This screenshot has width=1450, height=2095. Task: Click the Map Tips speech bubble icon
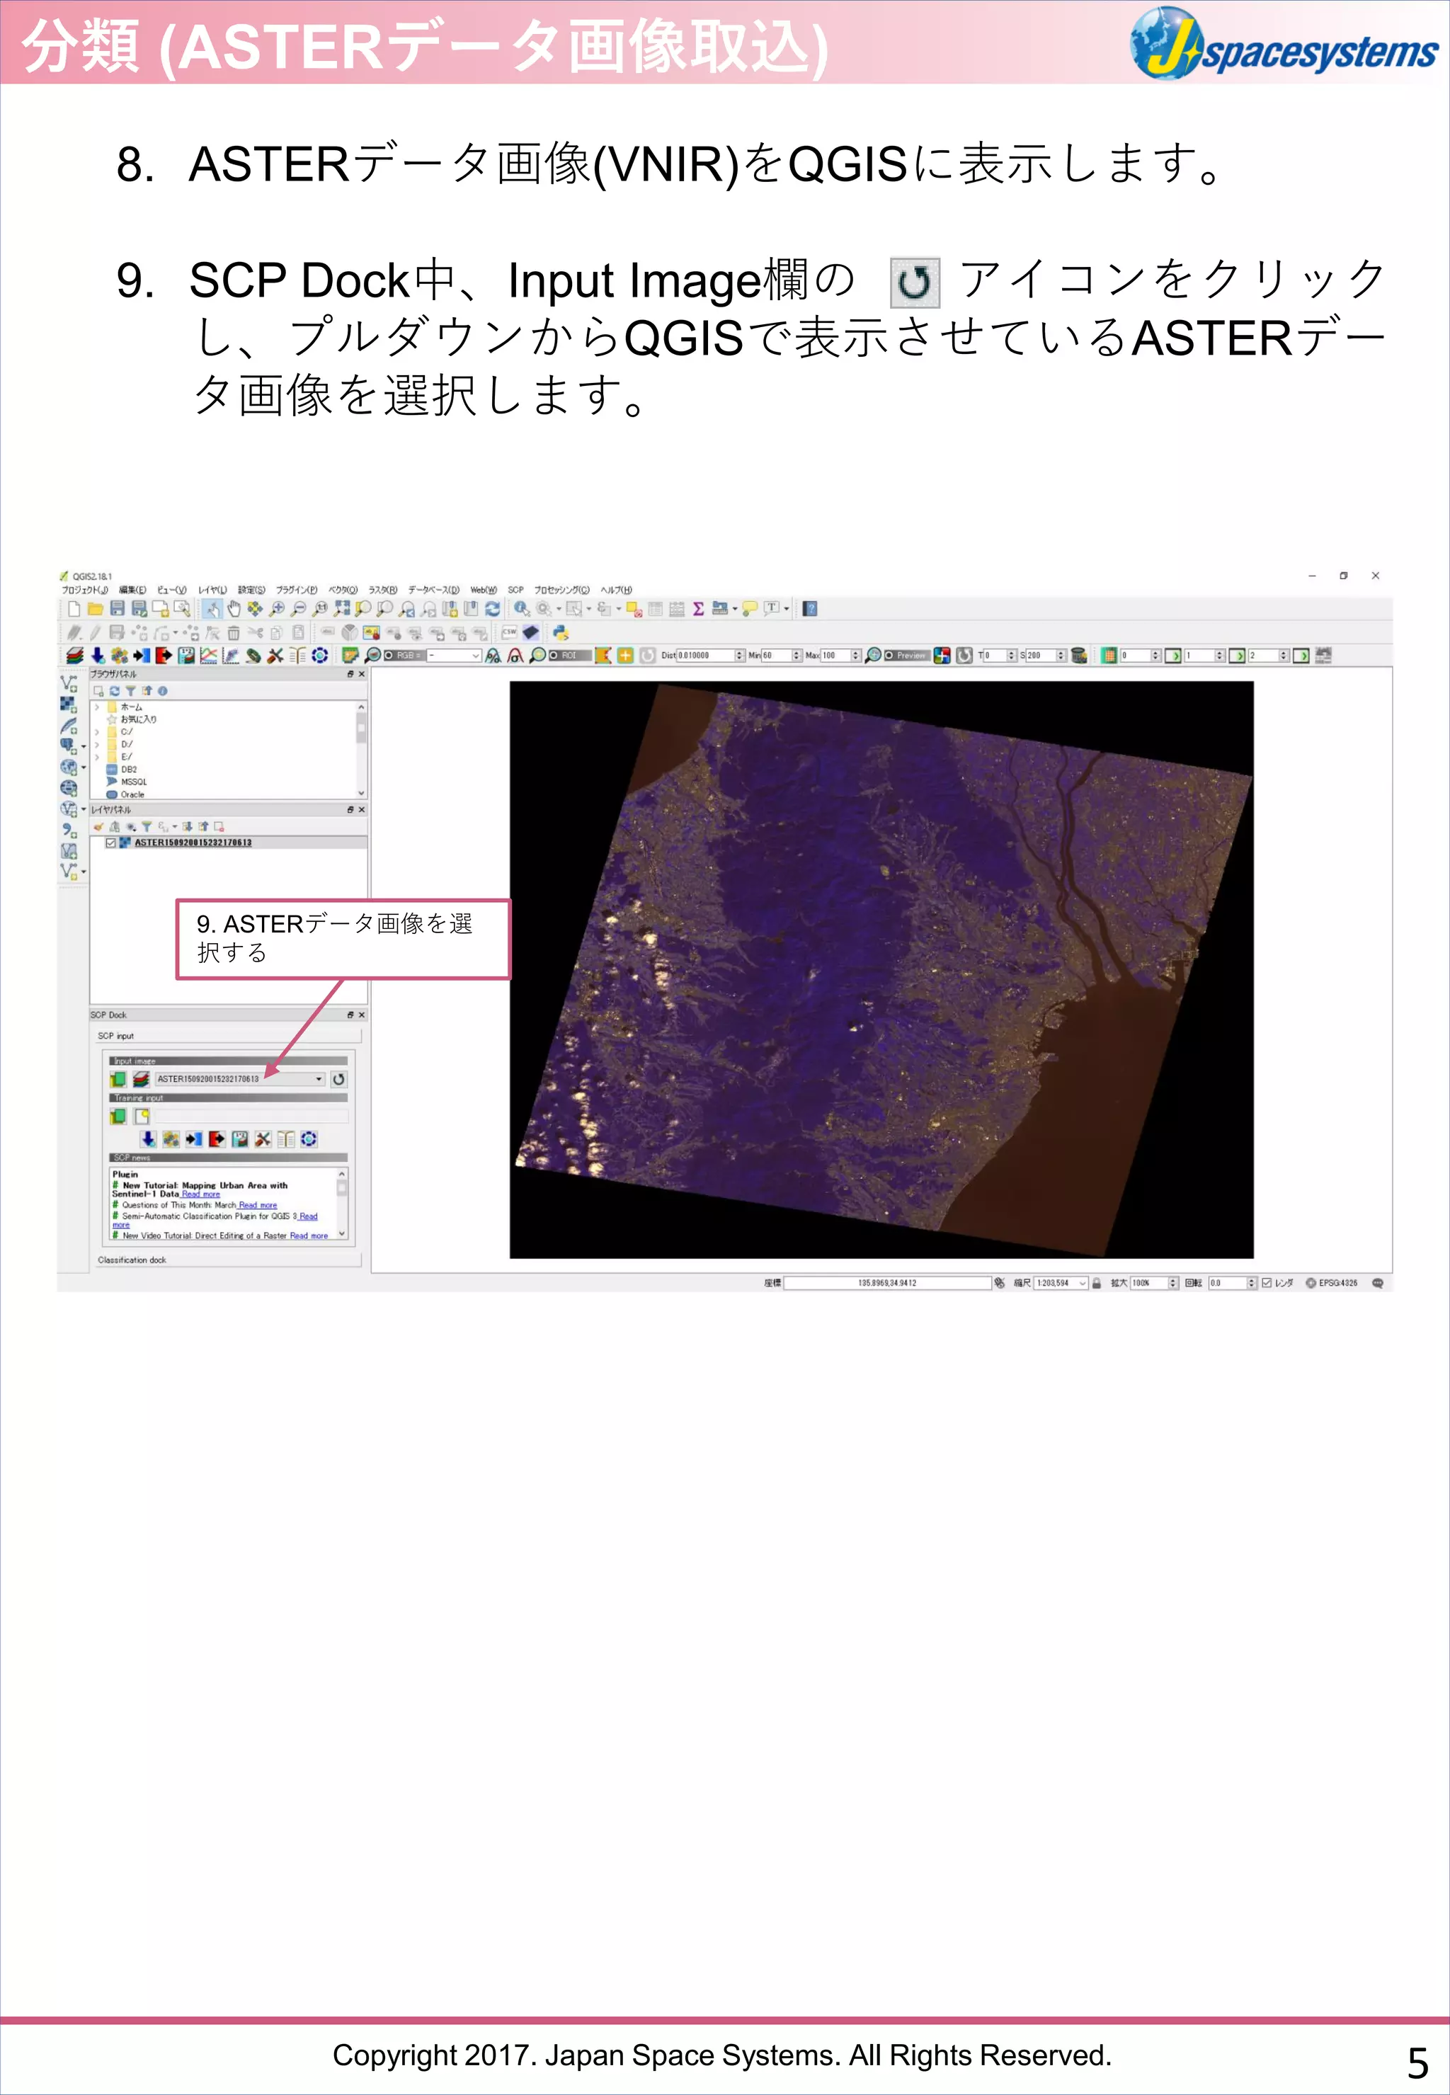click(x=750, y=609)
